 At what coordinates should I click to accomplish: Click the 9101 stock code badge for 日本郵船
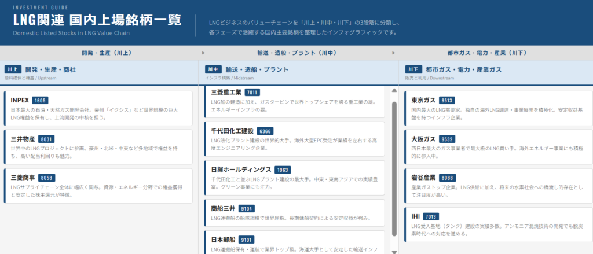pos(247,240)
